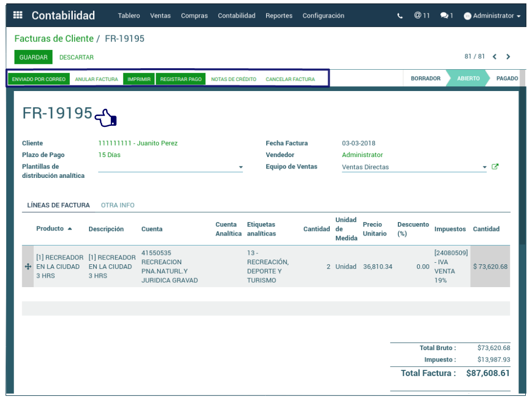
Task: Open external link for Equipo de Ventas
Action: pos(495,167)
